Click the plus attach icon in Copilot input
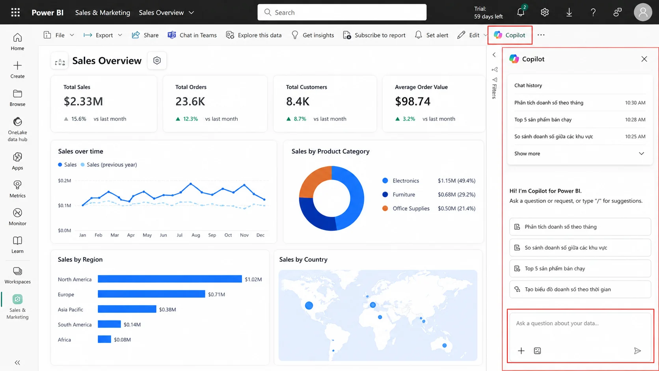Image resolution: width=659 pixels, height=371 pixels. (521, 350)
